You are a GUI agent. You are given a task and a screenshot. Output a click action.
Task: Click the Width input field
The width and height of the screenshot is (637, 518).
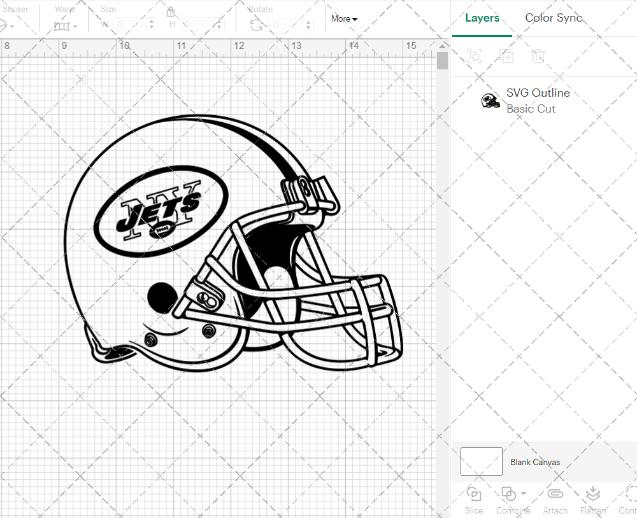[127, 23]
